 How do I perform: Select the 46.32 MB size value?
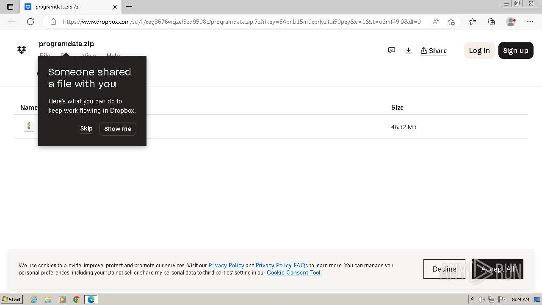pos(404,127)
